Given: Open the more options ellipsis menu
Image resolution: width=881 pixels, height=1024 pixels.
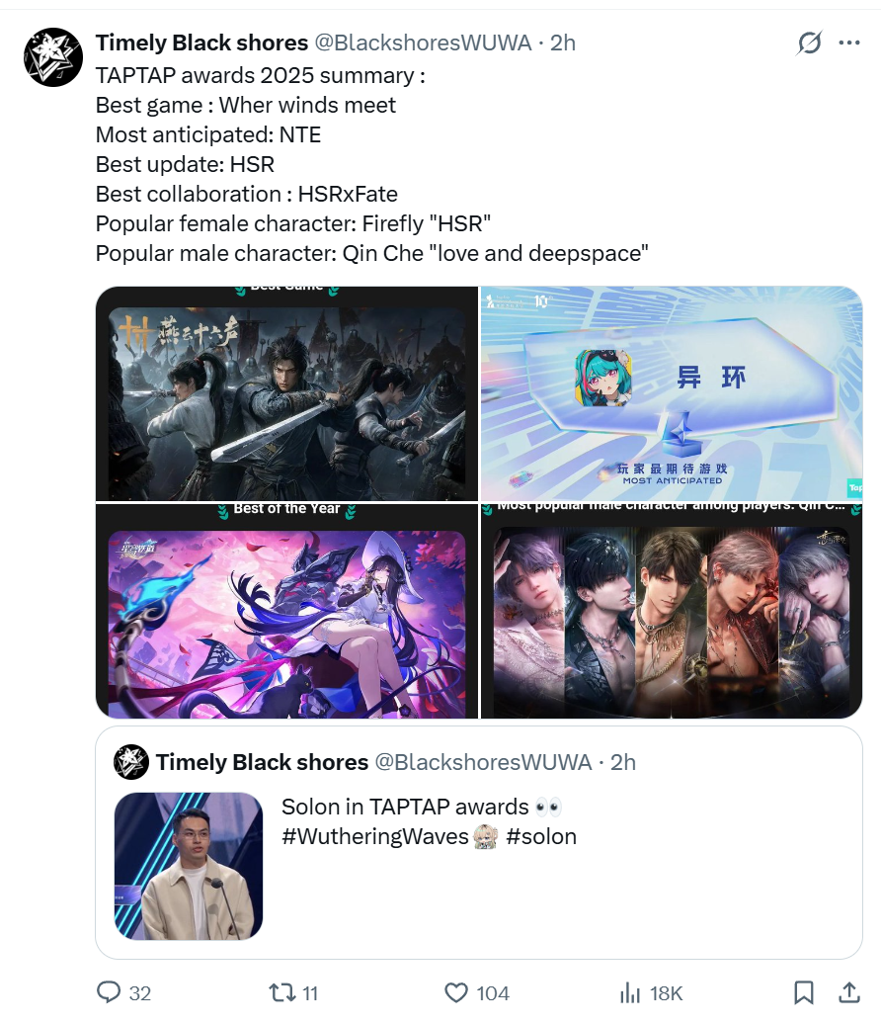Looking at the screenshot, I should (849, 43).
